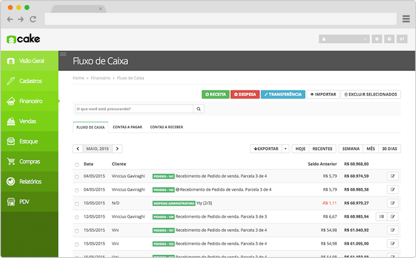Click Excluir Selecionados
This screenshot has height=258, width=416.
point(371,95)
